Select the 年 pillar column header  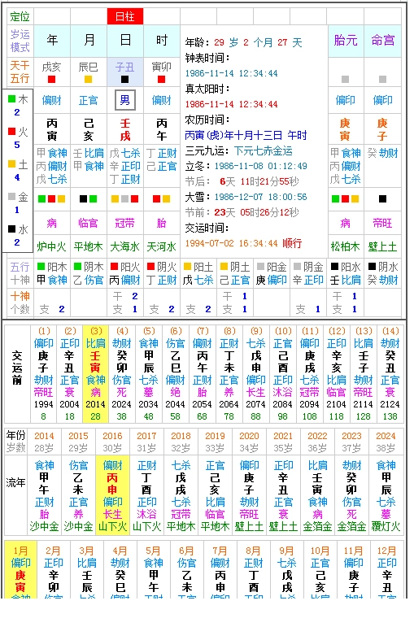click(x=52, y=41)
